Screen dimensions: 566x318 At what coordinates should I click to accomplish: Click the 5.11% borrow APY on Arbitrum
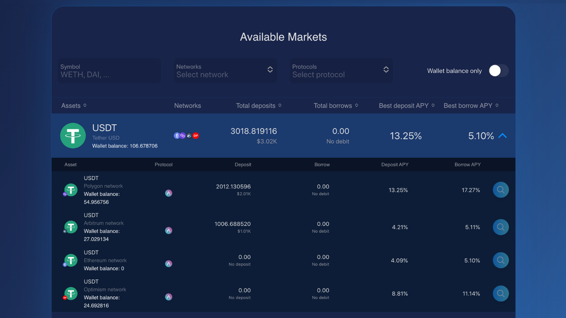coord(473,227)
